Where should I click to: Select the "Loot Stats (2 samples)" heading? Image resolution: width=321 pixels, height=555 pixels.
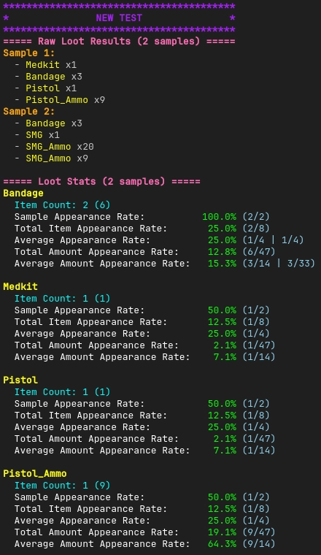point(101,181)
